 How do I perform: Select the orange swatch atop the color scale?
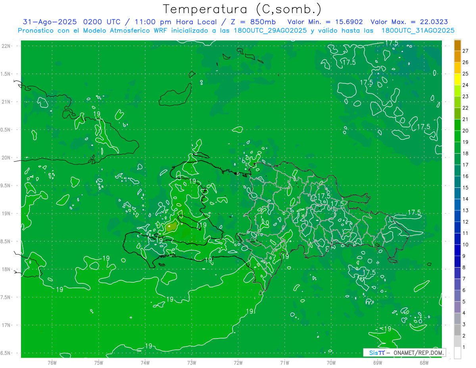coord(457,45)
